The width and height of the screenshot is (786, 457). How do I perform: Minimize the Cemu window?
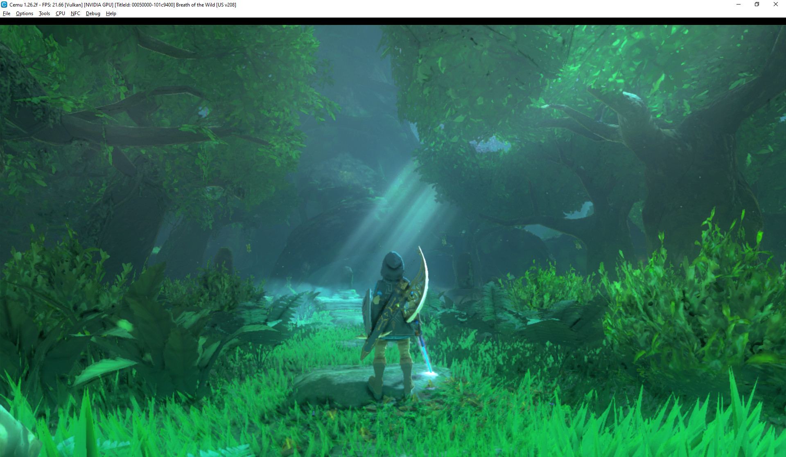739,5
